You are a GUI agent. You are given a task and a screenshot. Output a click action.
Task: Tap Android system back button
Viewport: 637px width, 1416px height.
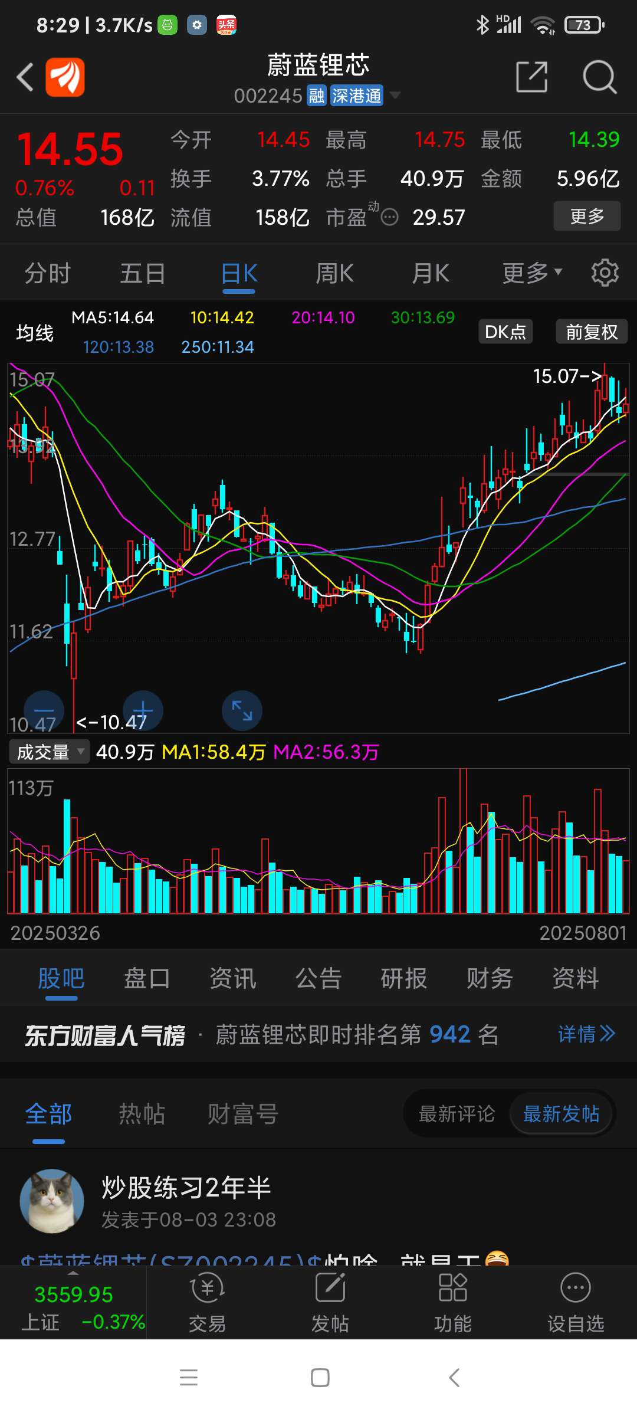click(x=454, y=1378)
